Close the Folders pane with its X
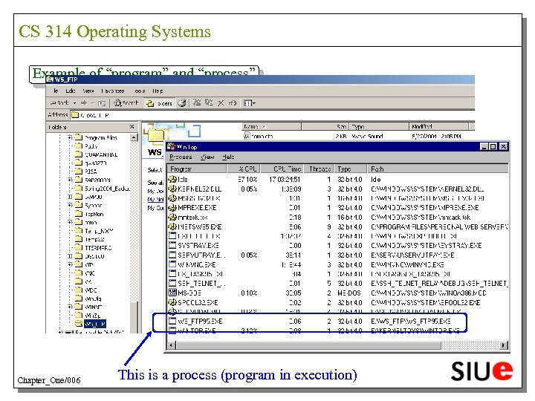Image resolution: width=535 pixels, height=401 pixels. [132, 127]
